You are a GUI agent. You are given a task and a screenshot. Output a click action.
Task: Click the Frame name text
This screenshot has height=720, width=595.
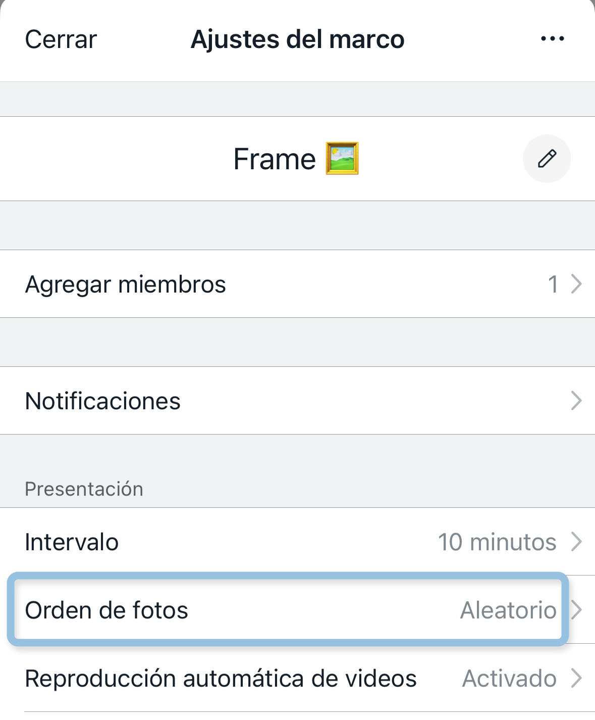click(x=275, y=159)
